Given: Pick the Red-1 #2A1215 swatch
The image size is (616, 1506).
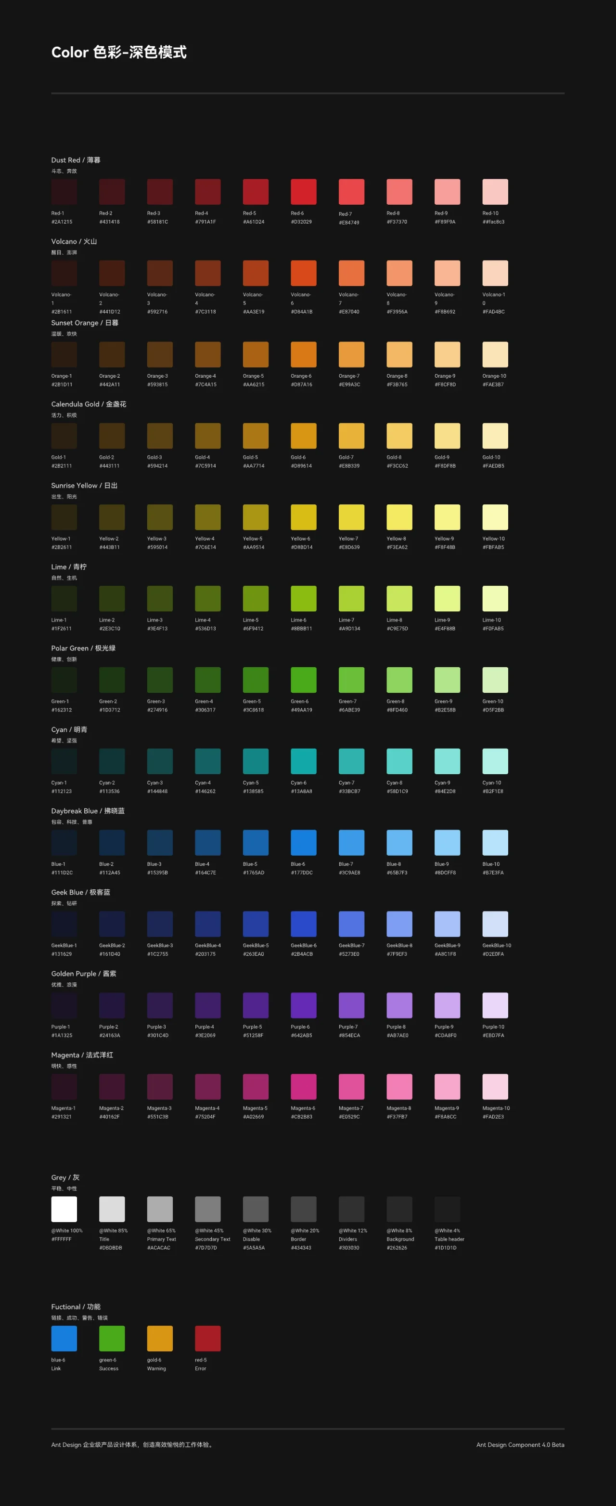Looking at the screenshot, I should click(x=64, y=192).
